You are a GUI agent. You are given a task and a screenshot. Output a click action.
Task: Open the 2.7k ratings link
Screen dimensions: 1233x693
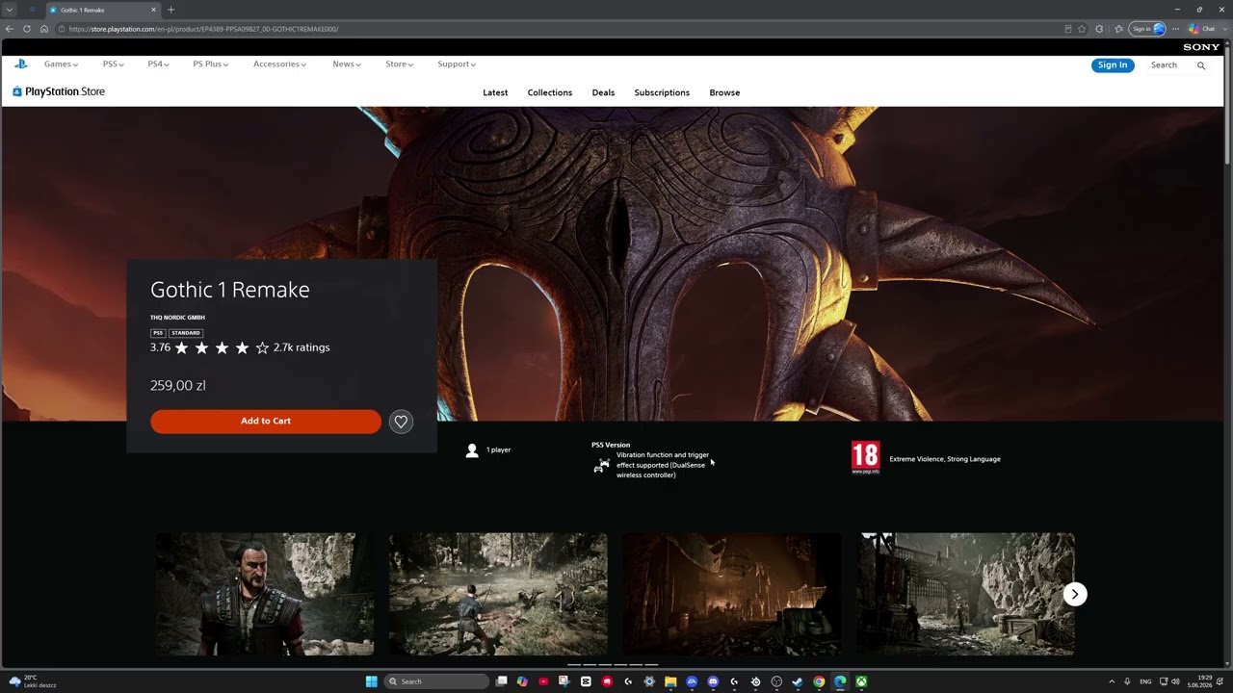302,347
